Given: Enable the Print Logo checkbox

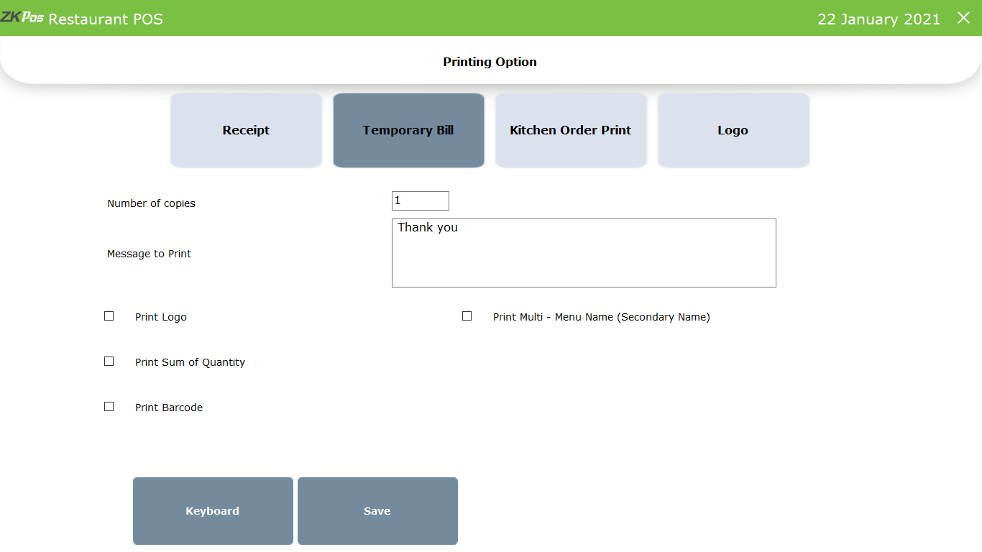Looking at the screenshot, I should (109, 316).
